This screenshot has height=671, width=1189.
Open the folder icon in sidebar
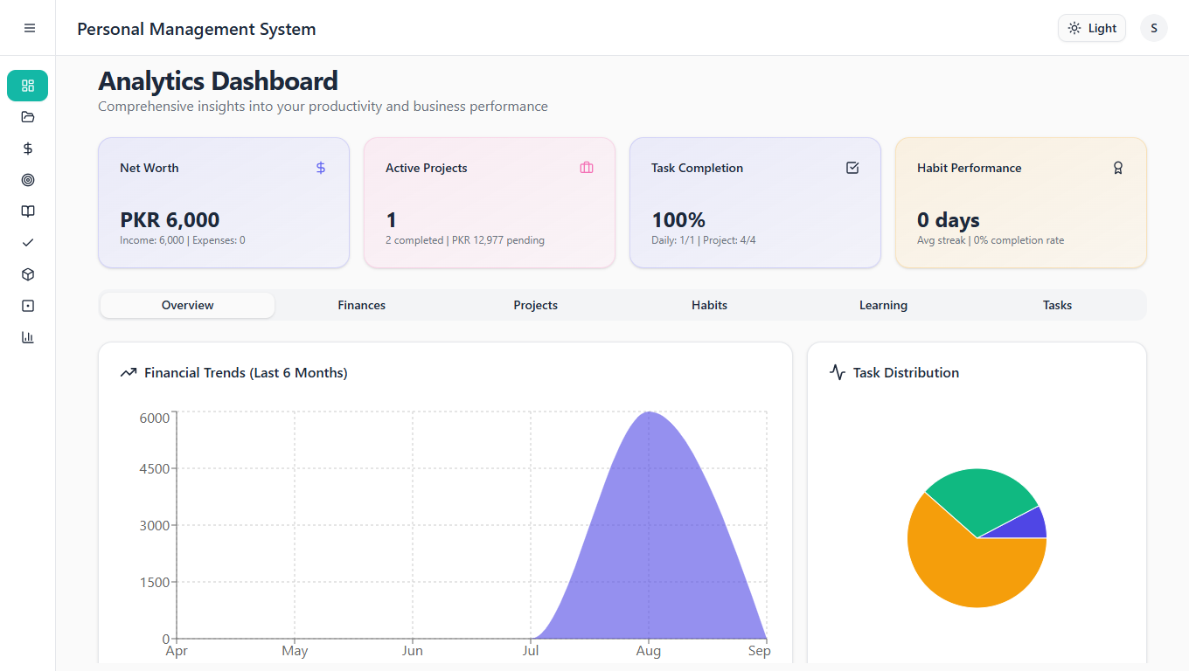tap(28, 117)
